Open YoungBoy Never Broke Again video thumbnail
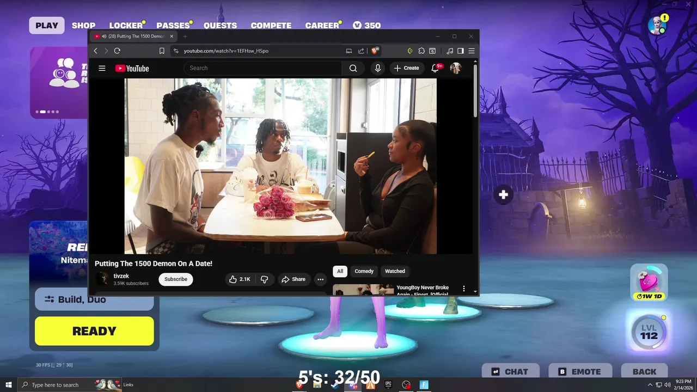 point(363,290)
